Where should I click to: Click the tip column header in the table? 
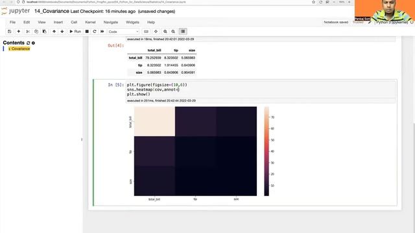(x=176, y=50)
